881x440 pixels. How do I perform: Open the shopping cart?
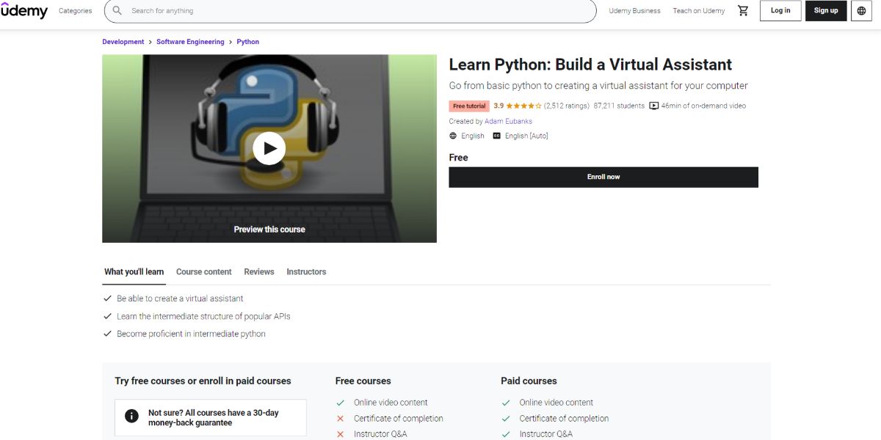pyautogui.click(x=743, y=10)
